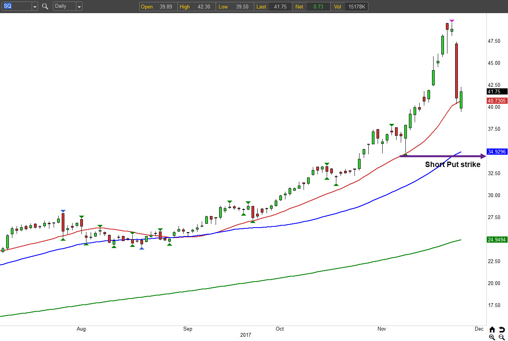Click the Nov label on the time axis
The height and width of the screenshot is (341, 508).
[x=381, y=329]
